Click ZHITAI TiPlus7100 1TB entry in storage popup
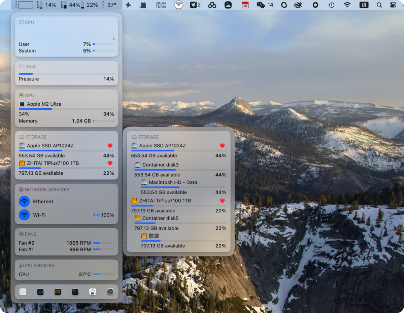 [178, 205]
